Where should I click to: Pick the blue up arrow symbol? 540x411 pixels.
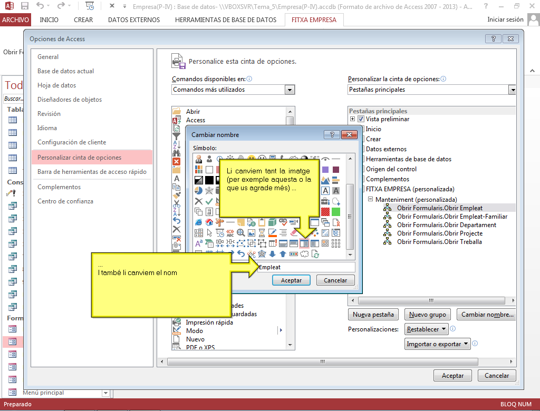283,254
